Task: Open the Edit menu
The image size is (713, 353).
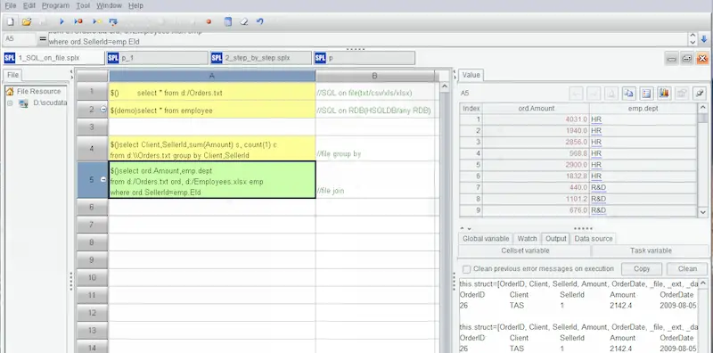Action: click(x=29, y=5)
